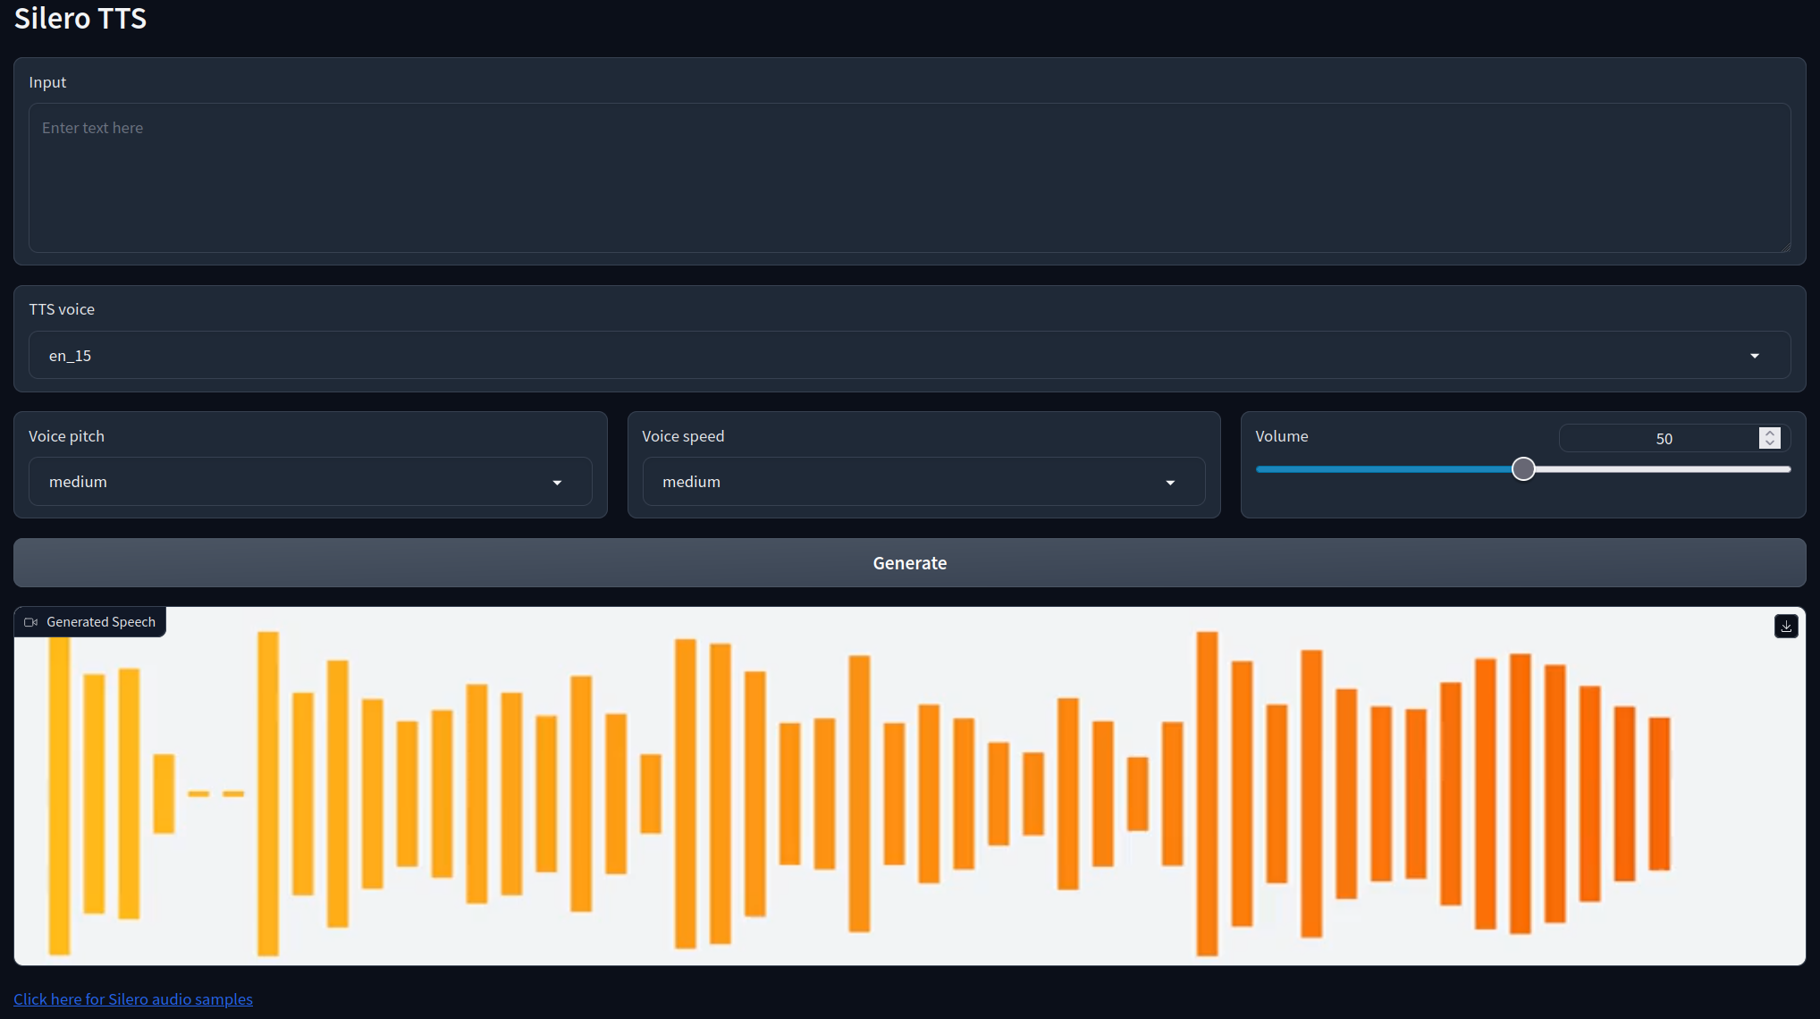This screenshot has height=1019, width=1820.
Task: Open the TTS voice en_15 dropdown
Action: [894, 356]
